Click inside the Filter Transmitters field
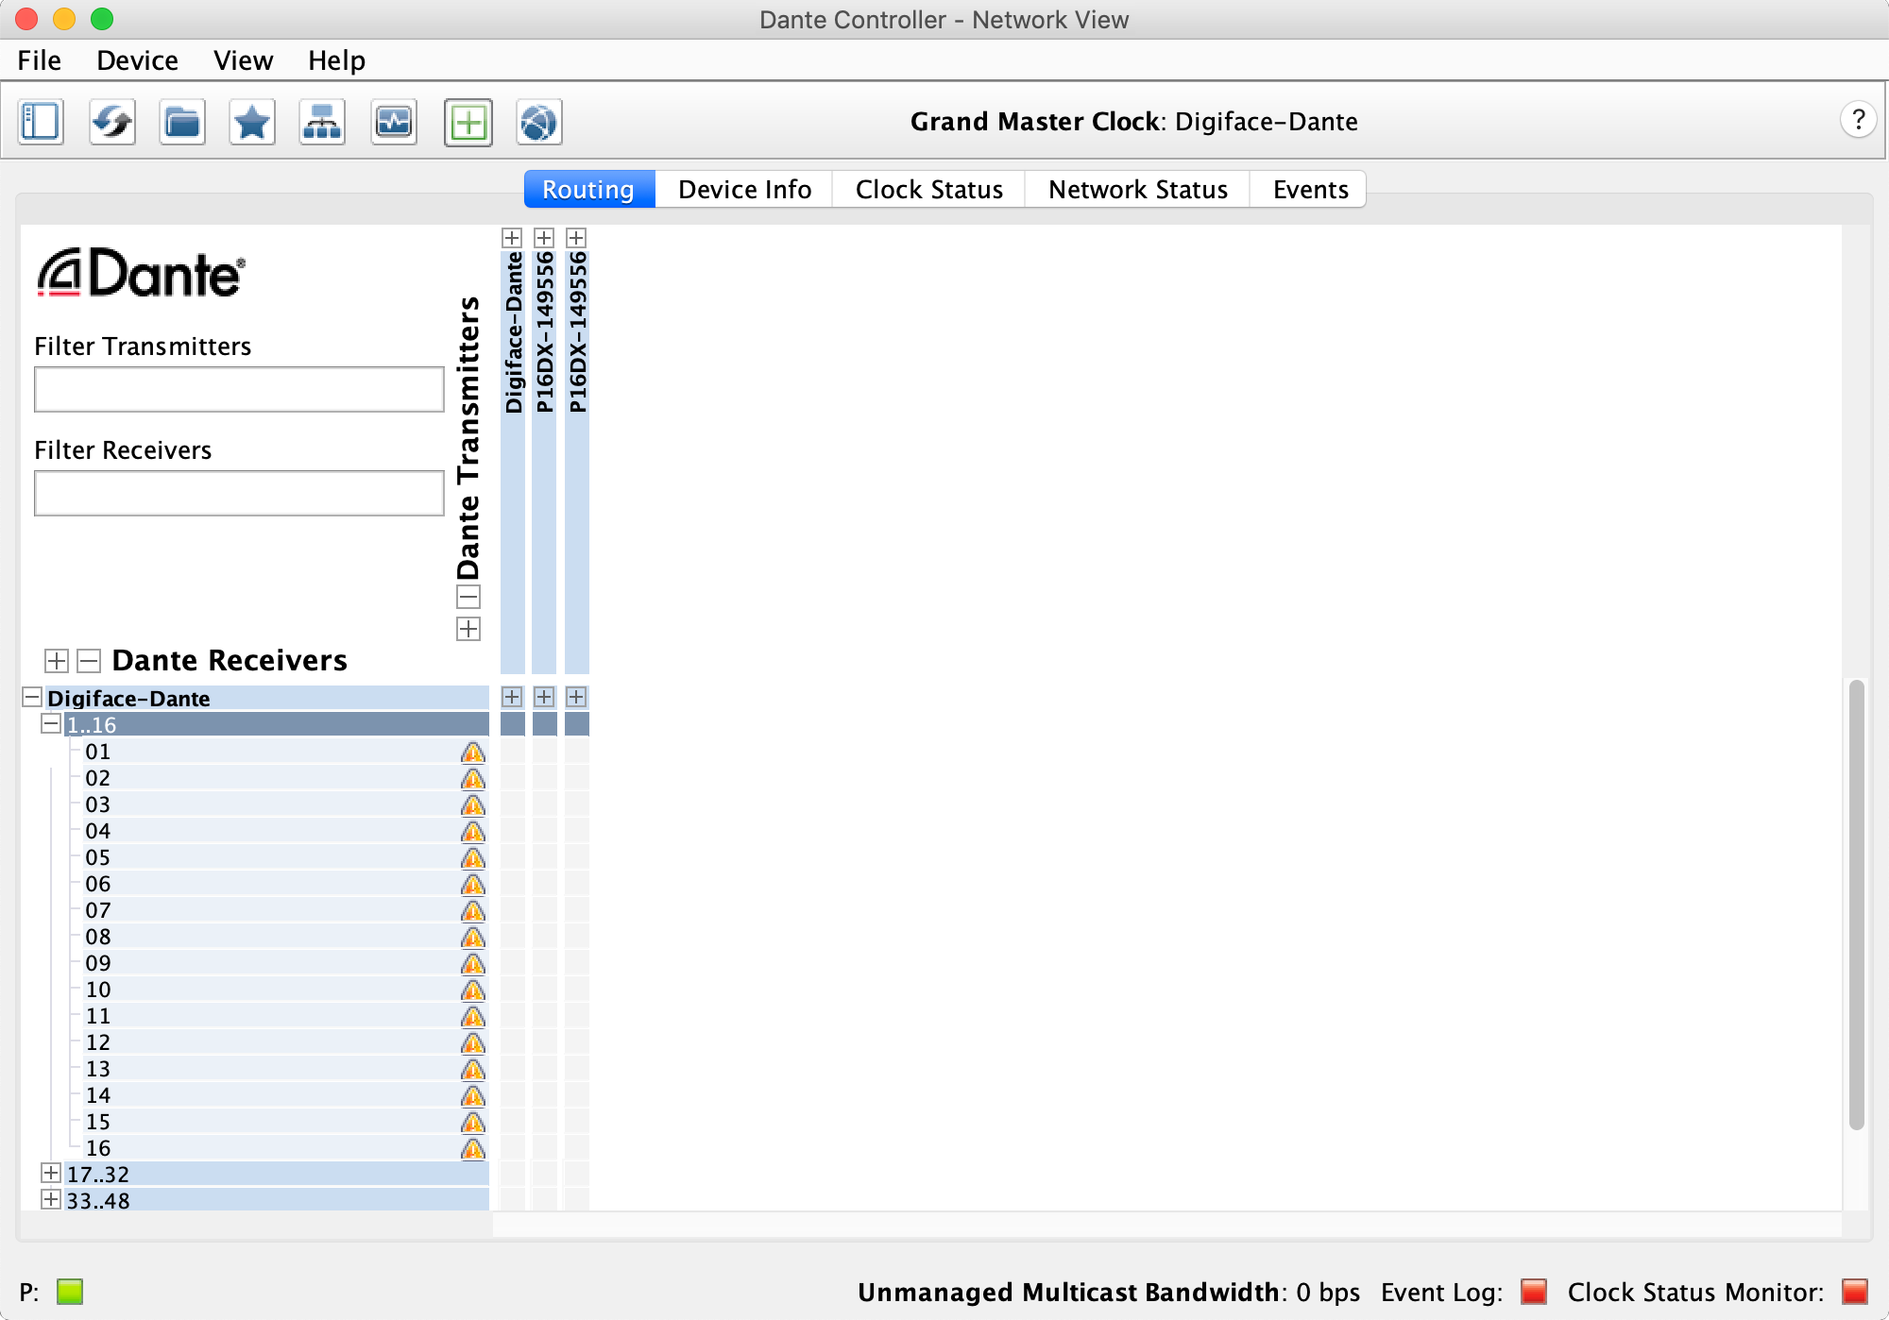1889x1320 pixels. (239, 390)
